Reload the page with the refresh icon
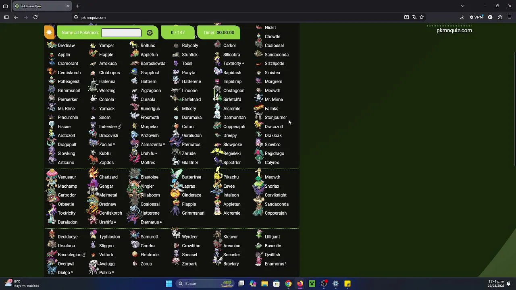This screenshot has width=516, height=290. coord(35,17)
